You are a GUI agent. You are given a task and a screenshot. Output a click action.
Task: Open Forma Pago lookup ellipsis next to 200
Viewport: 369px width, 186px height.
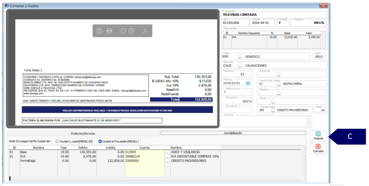273,110
